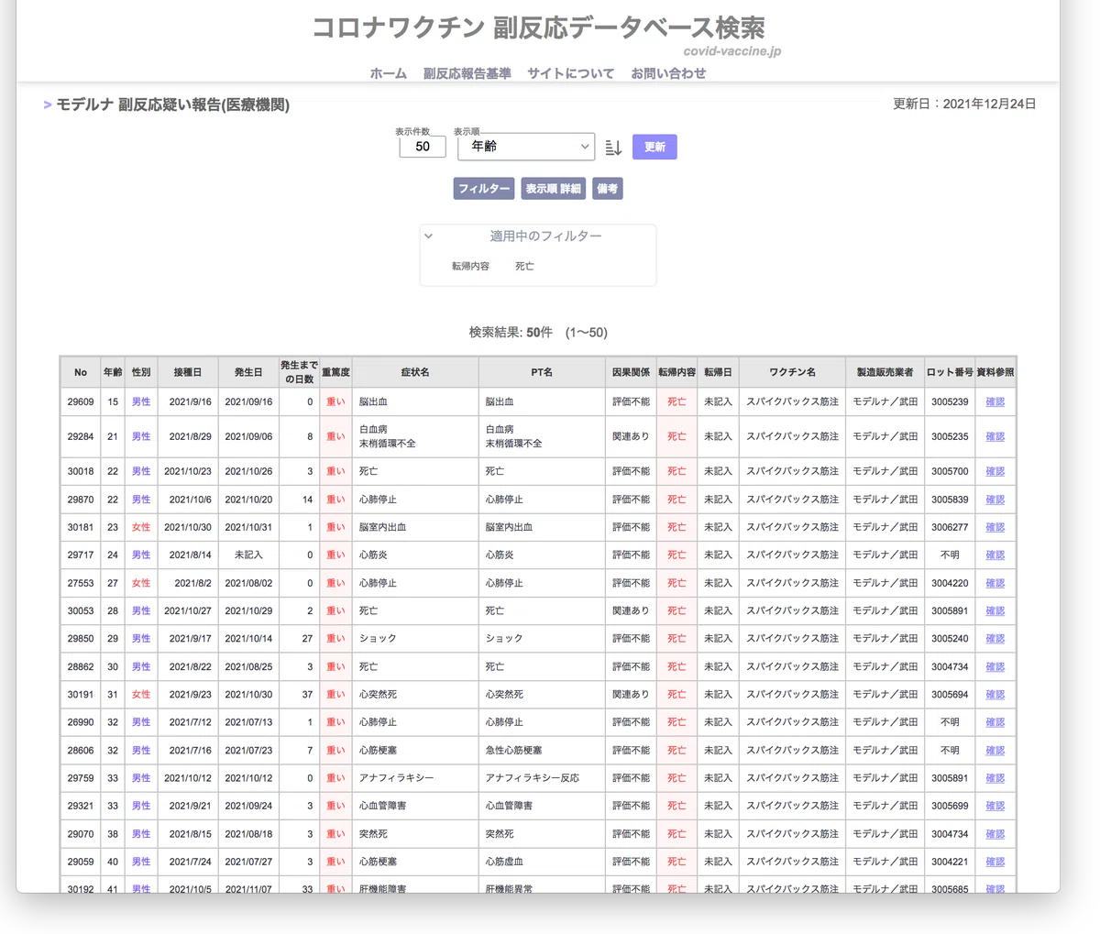Click the 表示件数 input field
The height and width of the screenshot is (934, 1100).
point(423,147)
